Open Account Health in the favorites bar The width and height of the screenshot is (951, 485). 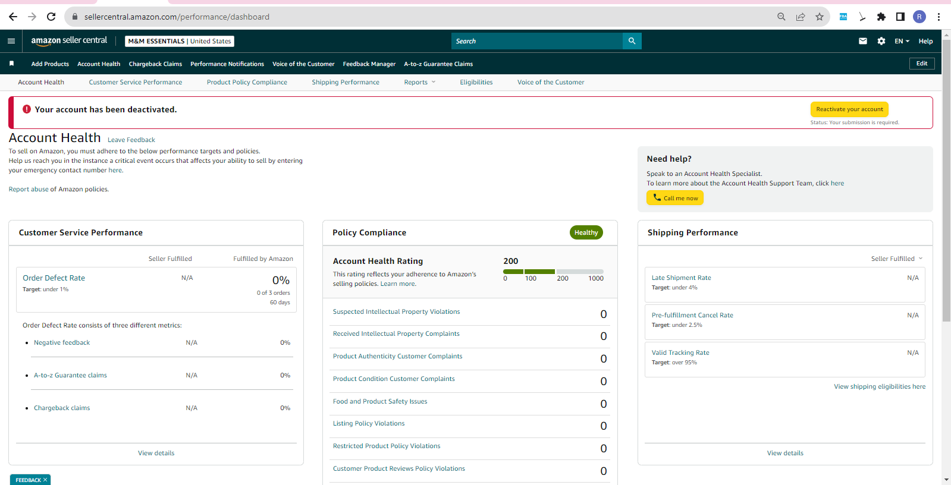coord(99,64)
